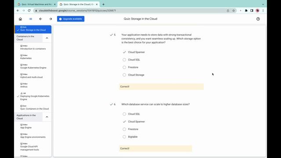
Task: Close the Virtual Machines quiz tab
Action: click(x=54, y=4)
